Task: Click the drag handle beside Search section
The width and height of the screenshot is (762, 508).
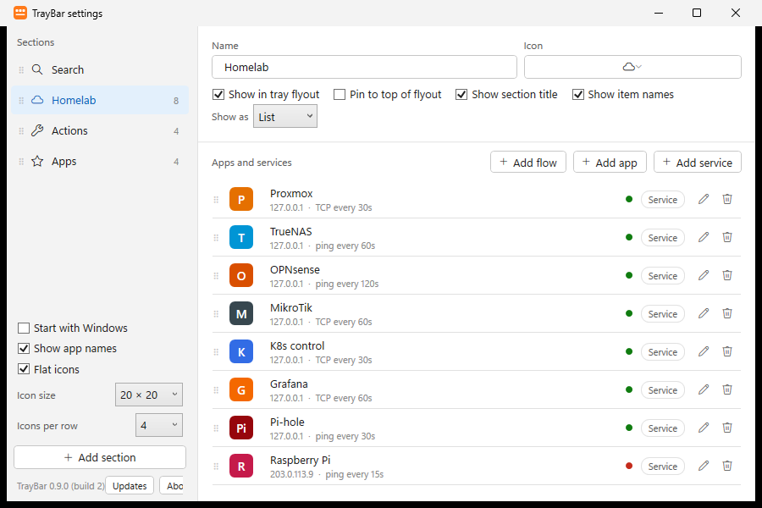Action: pos(21,70)
